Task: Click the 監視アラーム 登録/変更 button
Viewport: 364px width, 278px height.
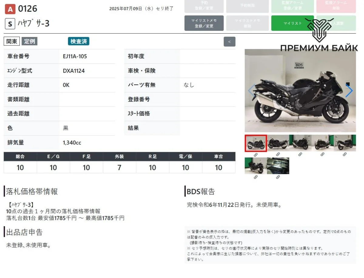Action: coord(292,6)
